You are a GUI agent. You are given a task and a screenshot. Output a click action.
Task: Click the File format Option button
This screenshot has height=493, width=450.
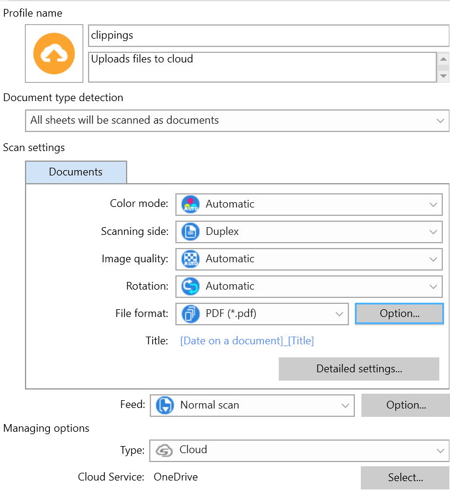coord(399,313)
